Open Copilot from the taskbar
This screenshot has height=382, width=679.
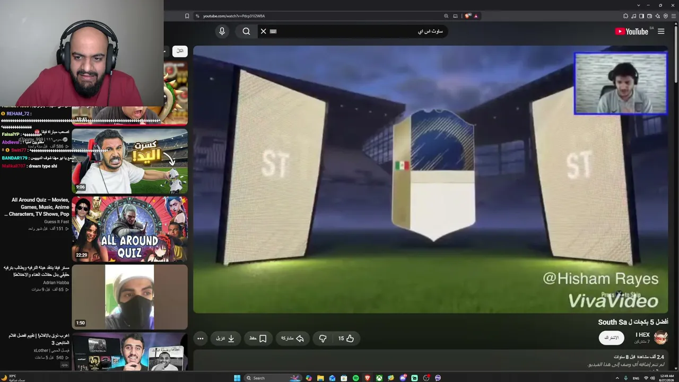tap(309, 378)
